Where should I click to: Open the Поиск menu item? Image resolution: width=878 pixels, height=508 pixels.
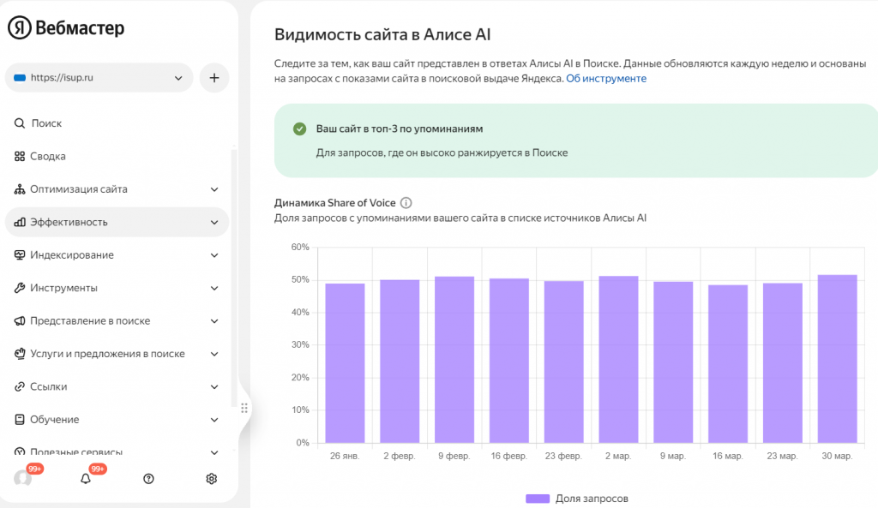(x=46, y=123)
